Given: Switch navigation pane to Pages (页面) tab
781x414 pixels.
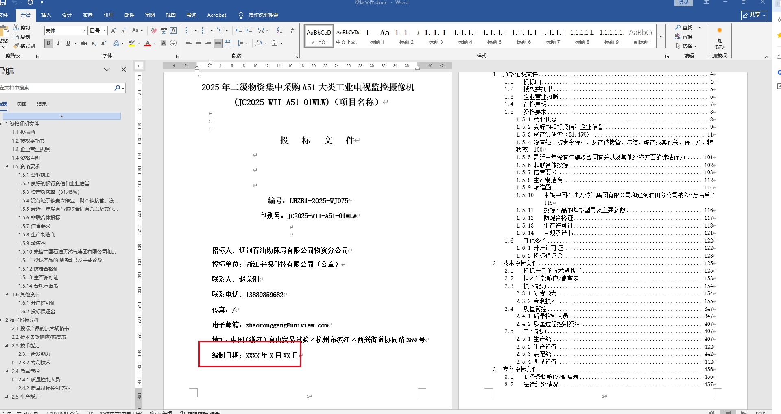Looking at the screenshot, I should click(x=22, y=104).
